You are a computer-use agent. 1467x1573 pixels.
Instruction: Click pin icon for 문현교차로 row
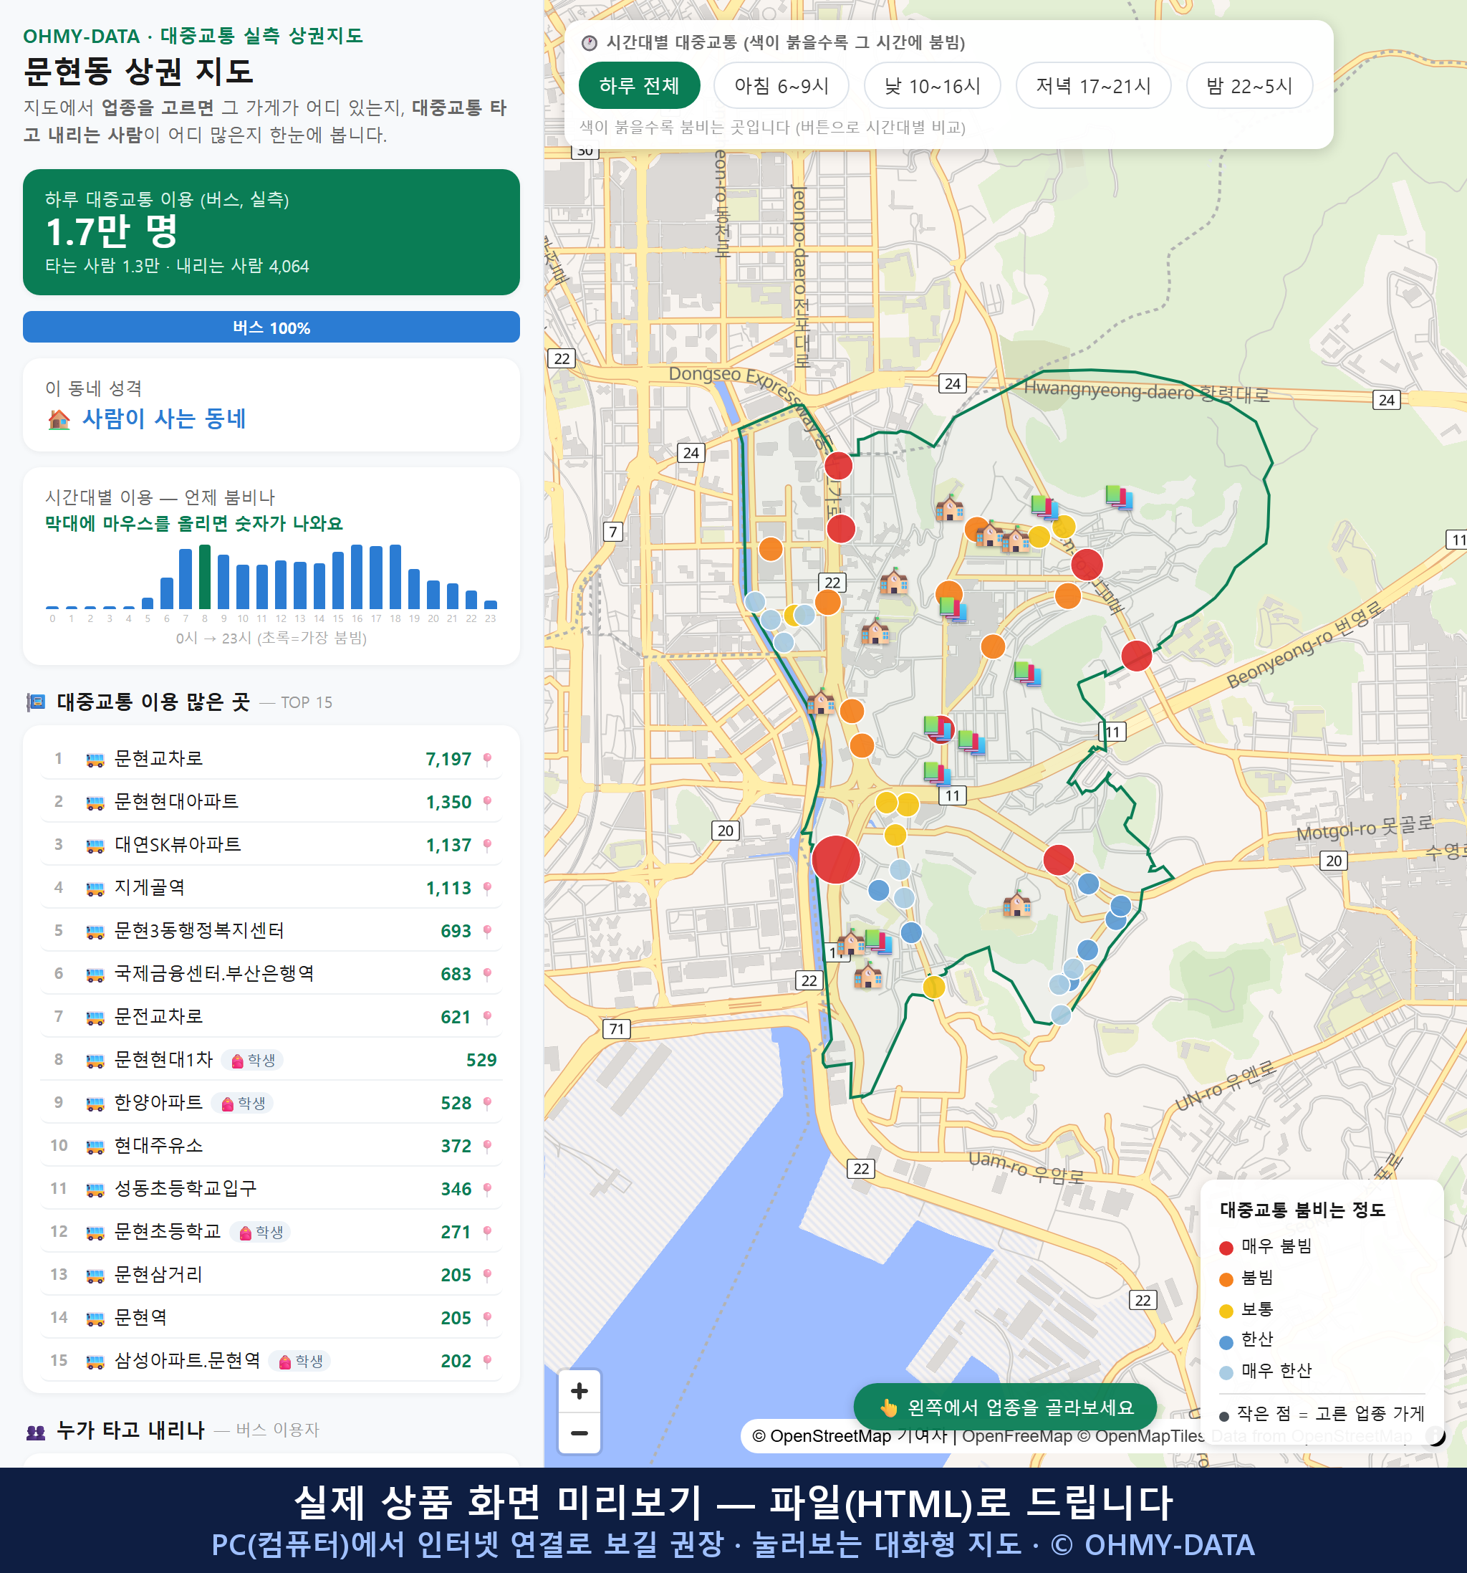(487, 760)
